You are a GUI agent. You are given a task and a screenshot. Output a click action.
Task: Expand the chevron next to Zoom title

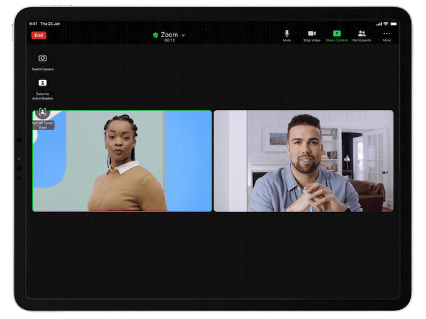[x=183, y=35]
